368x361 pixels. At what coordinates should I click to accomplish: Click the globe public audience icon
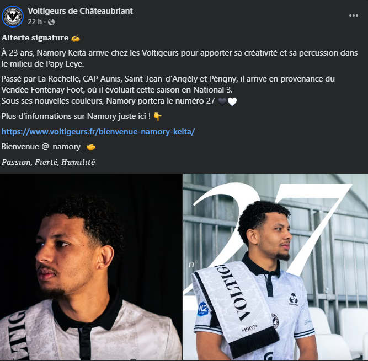51,22
